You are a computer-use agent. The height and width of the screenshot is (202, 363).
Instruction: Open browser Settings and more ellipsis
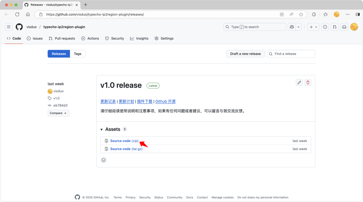coord(348,14)
